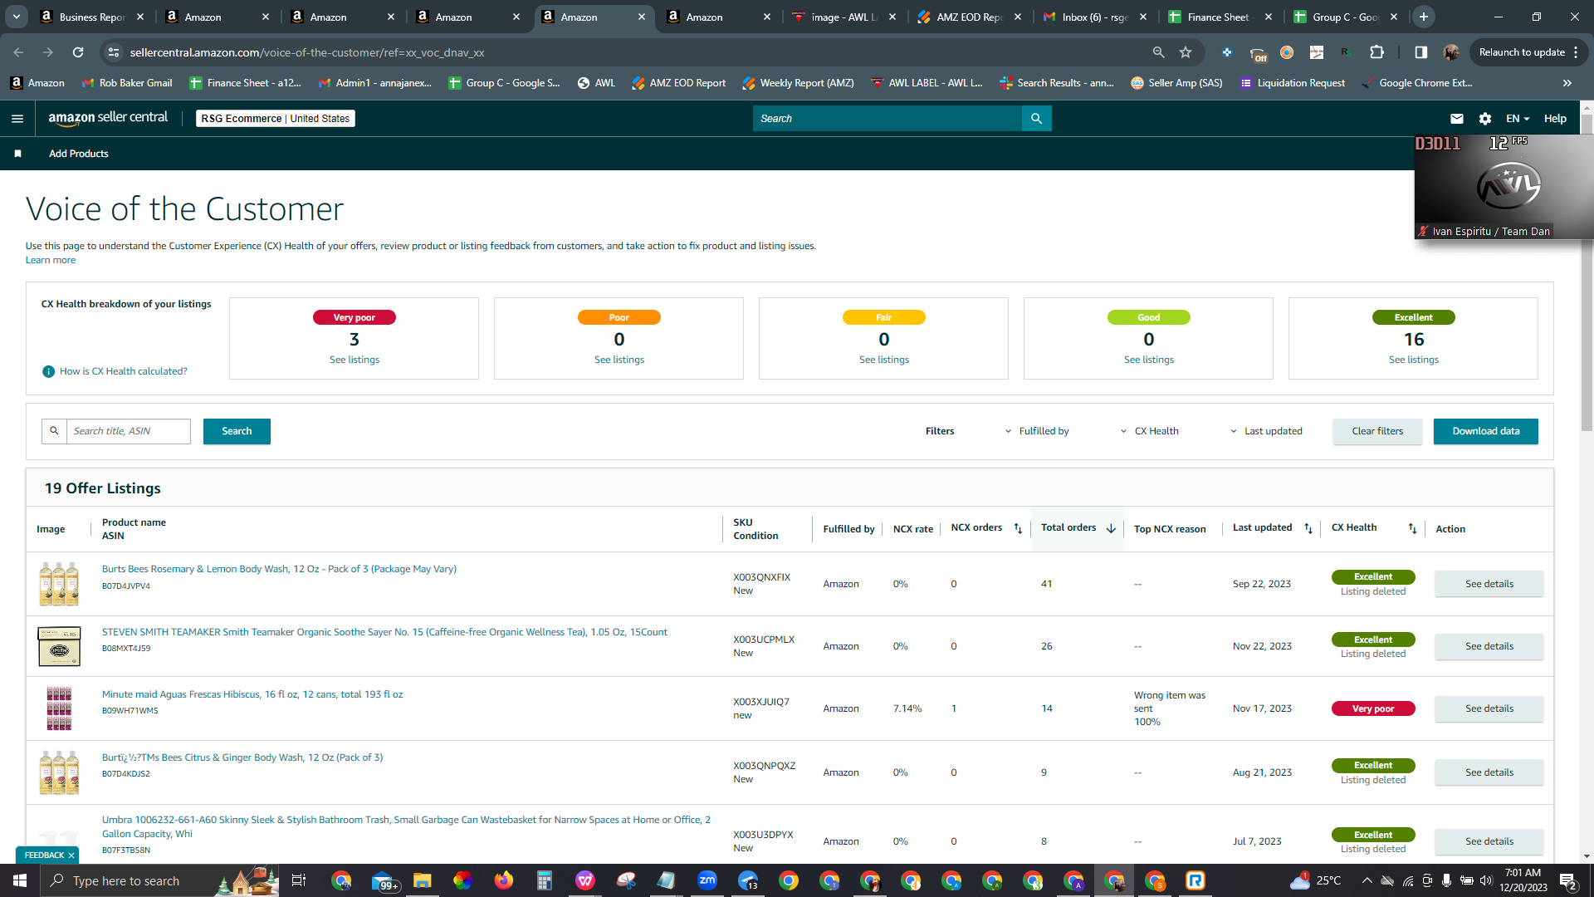Screen dimensions: 1594x897
Task: Open a new Chrome tab
Action: pyautogui.click(x=1424, y=17)
